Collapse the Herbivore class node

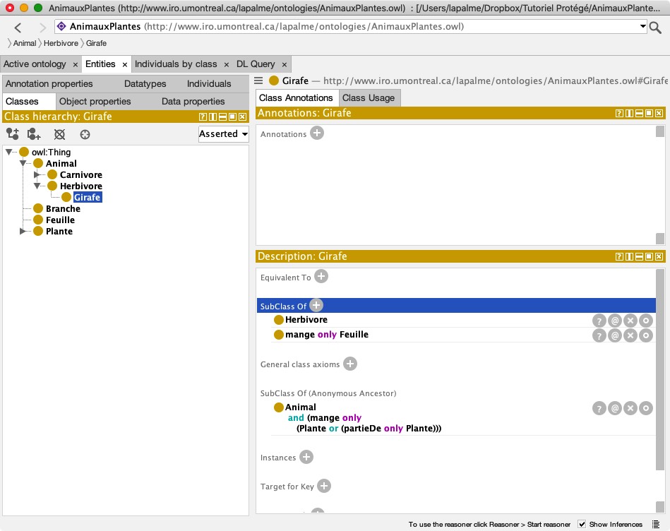[x=37, y=186]
